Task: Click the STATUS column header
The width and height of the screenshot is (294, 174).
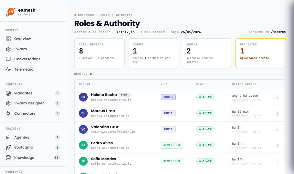Action: (202, 84)
